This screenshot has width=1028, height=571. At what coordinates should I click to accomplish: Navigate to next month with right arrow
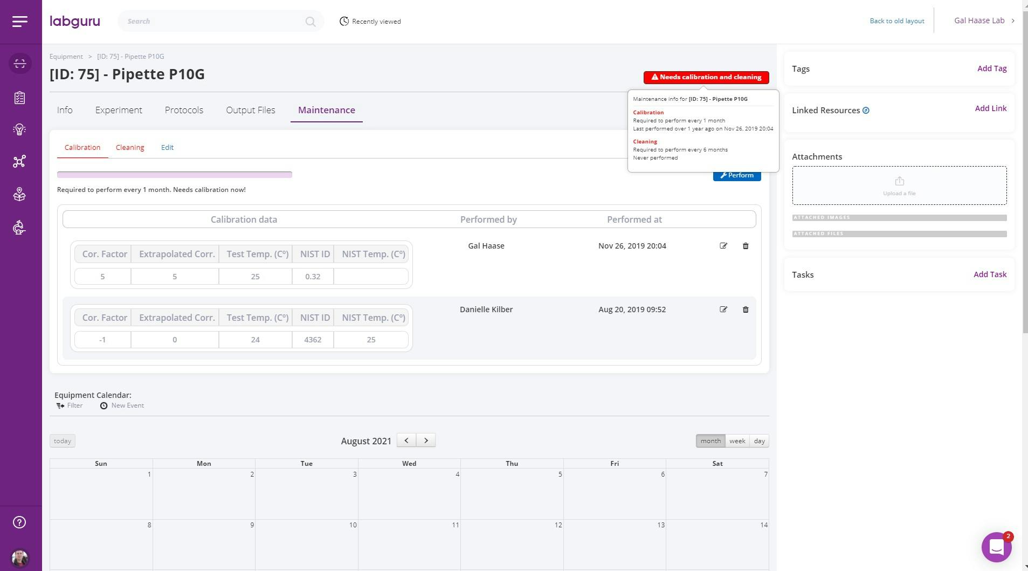[x=425, y=441]
